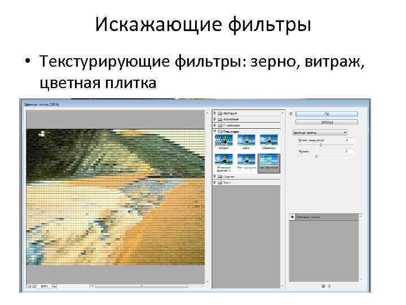406x305 pixels.
Task: Select the Витраж (stained glass) filter thumbnail
Action: (x=224, y=140)
